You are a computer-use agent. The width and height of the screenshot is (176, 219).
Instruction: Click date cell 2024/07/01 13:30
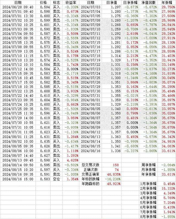pos(18,16)
